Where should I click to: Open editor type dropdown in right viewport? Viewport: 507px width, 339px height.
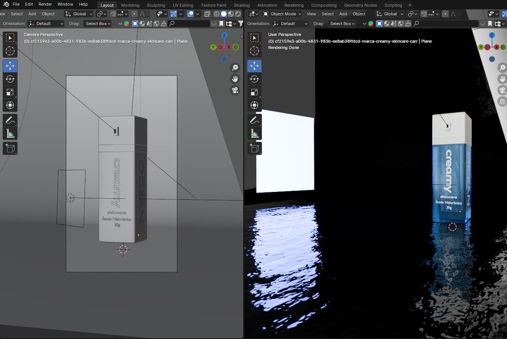[253, 14]
